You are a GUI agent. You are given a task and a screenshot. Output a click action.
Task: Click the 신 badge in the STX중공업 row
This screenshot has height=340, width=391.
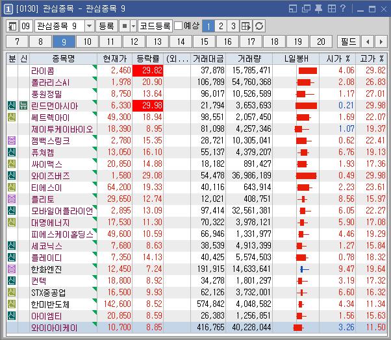(12, 292)
